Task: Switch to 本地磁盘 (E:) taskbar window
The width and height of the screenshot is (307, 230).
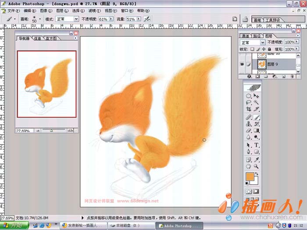Action: pyautogui.click(x=131, y=226)
